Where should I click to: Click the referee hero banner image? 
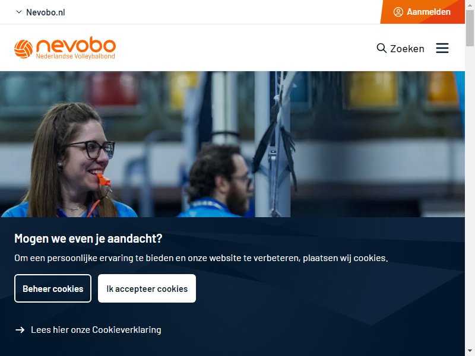click(232, 144)
